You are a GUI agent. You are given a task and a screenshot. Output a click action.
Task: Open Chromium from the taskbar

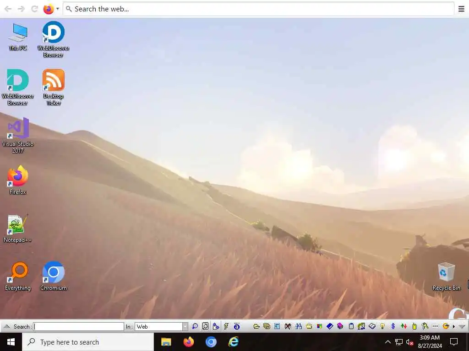point(211,342)
